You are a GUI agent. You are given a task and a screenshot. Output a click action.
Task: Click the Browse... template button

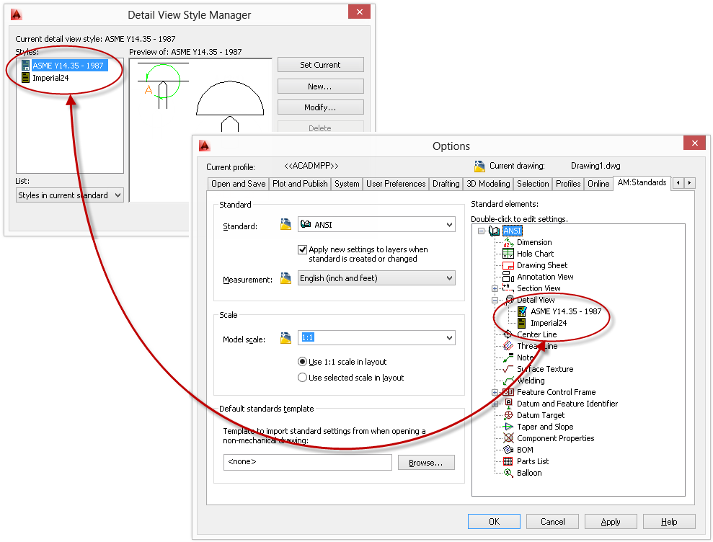(x=426, y=463)
